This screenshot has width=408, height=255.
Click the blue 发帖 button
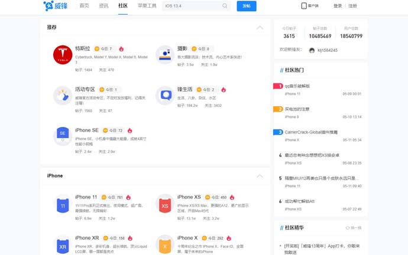pyautogui.click(x=247, y=6)
